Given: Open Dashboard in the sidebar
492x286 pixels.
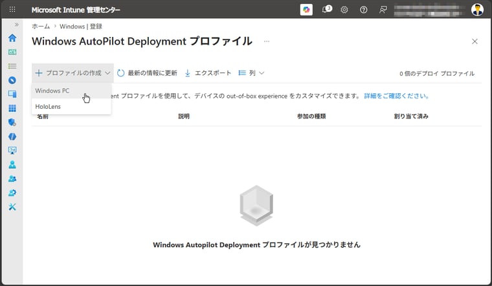Looking at the screenshot, I should [x=12, y=52].
